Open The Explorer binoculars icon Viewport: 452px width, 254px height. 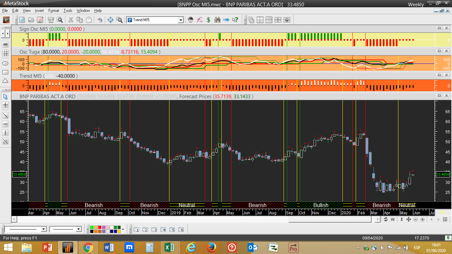217,20
